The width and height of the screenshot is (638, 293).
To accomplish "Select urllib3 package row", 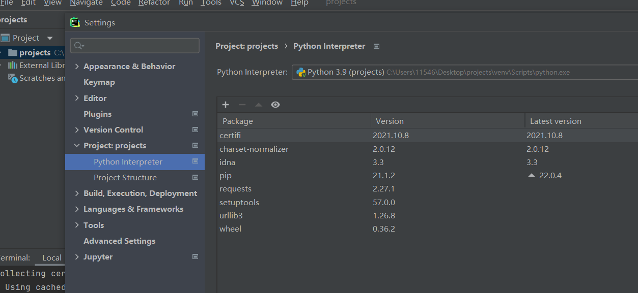I will (428, 216).
